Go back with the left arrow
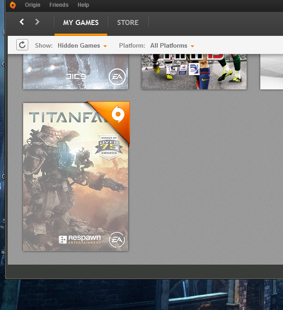 [22, 22]
